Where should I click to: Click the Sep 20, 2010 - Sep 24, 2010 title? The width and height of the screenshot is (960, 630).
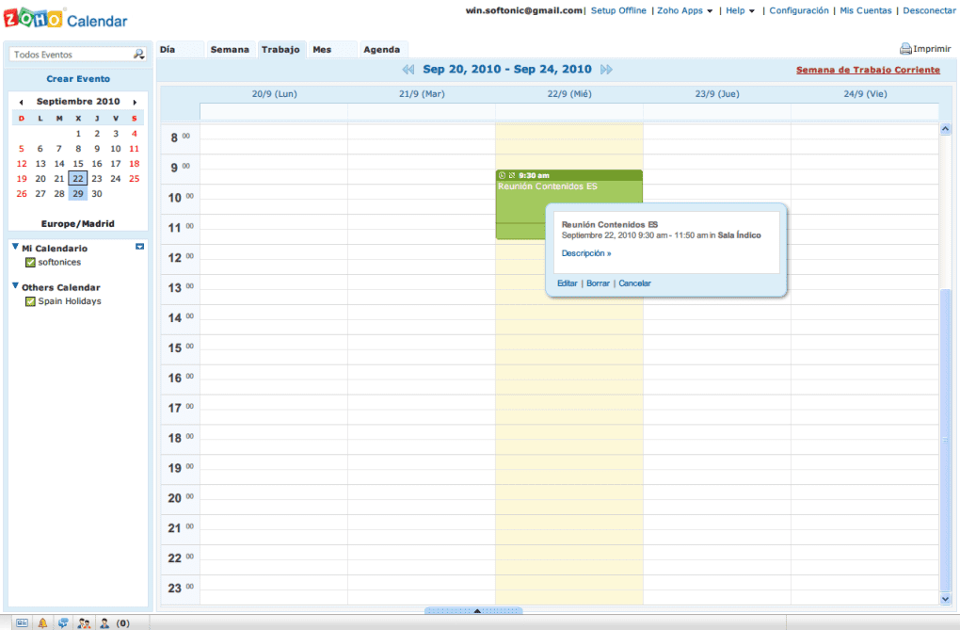click(507, 70)
